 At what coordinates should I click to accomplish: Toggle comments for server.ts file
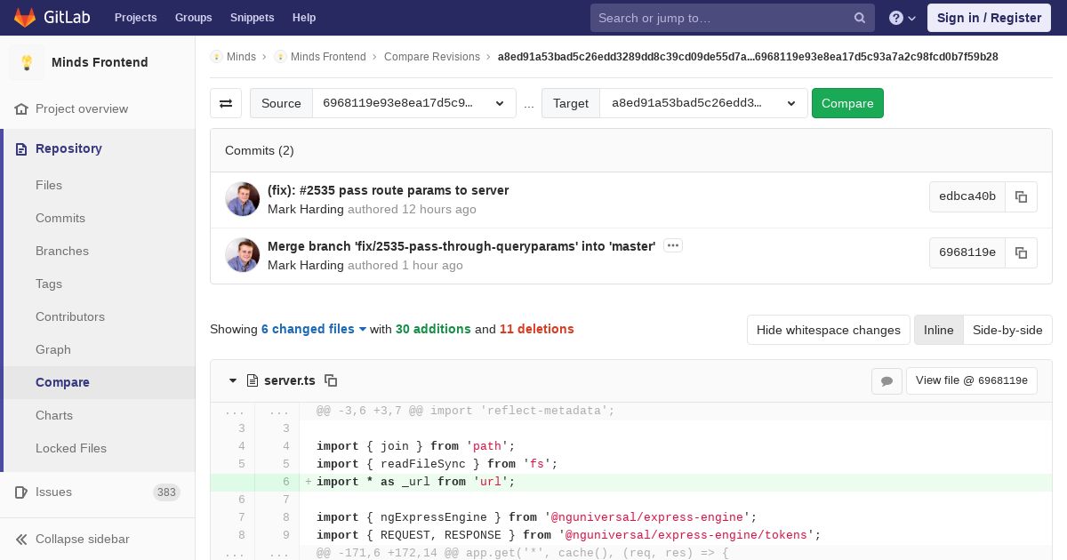886,380
